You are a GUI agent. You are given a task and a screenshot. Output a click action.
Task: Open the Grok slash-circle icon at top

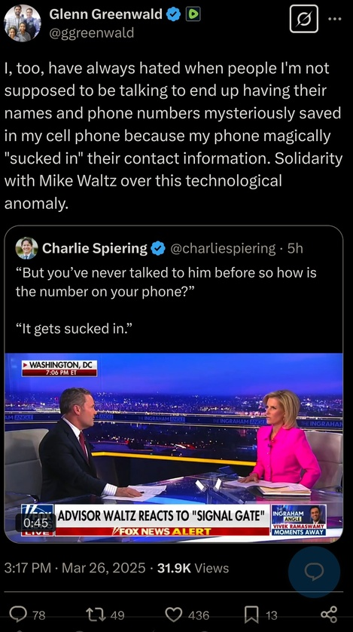tap(304, 19)
